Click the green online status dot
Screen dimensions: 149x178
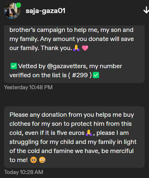click(x=18, y=5)
